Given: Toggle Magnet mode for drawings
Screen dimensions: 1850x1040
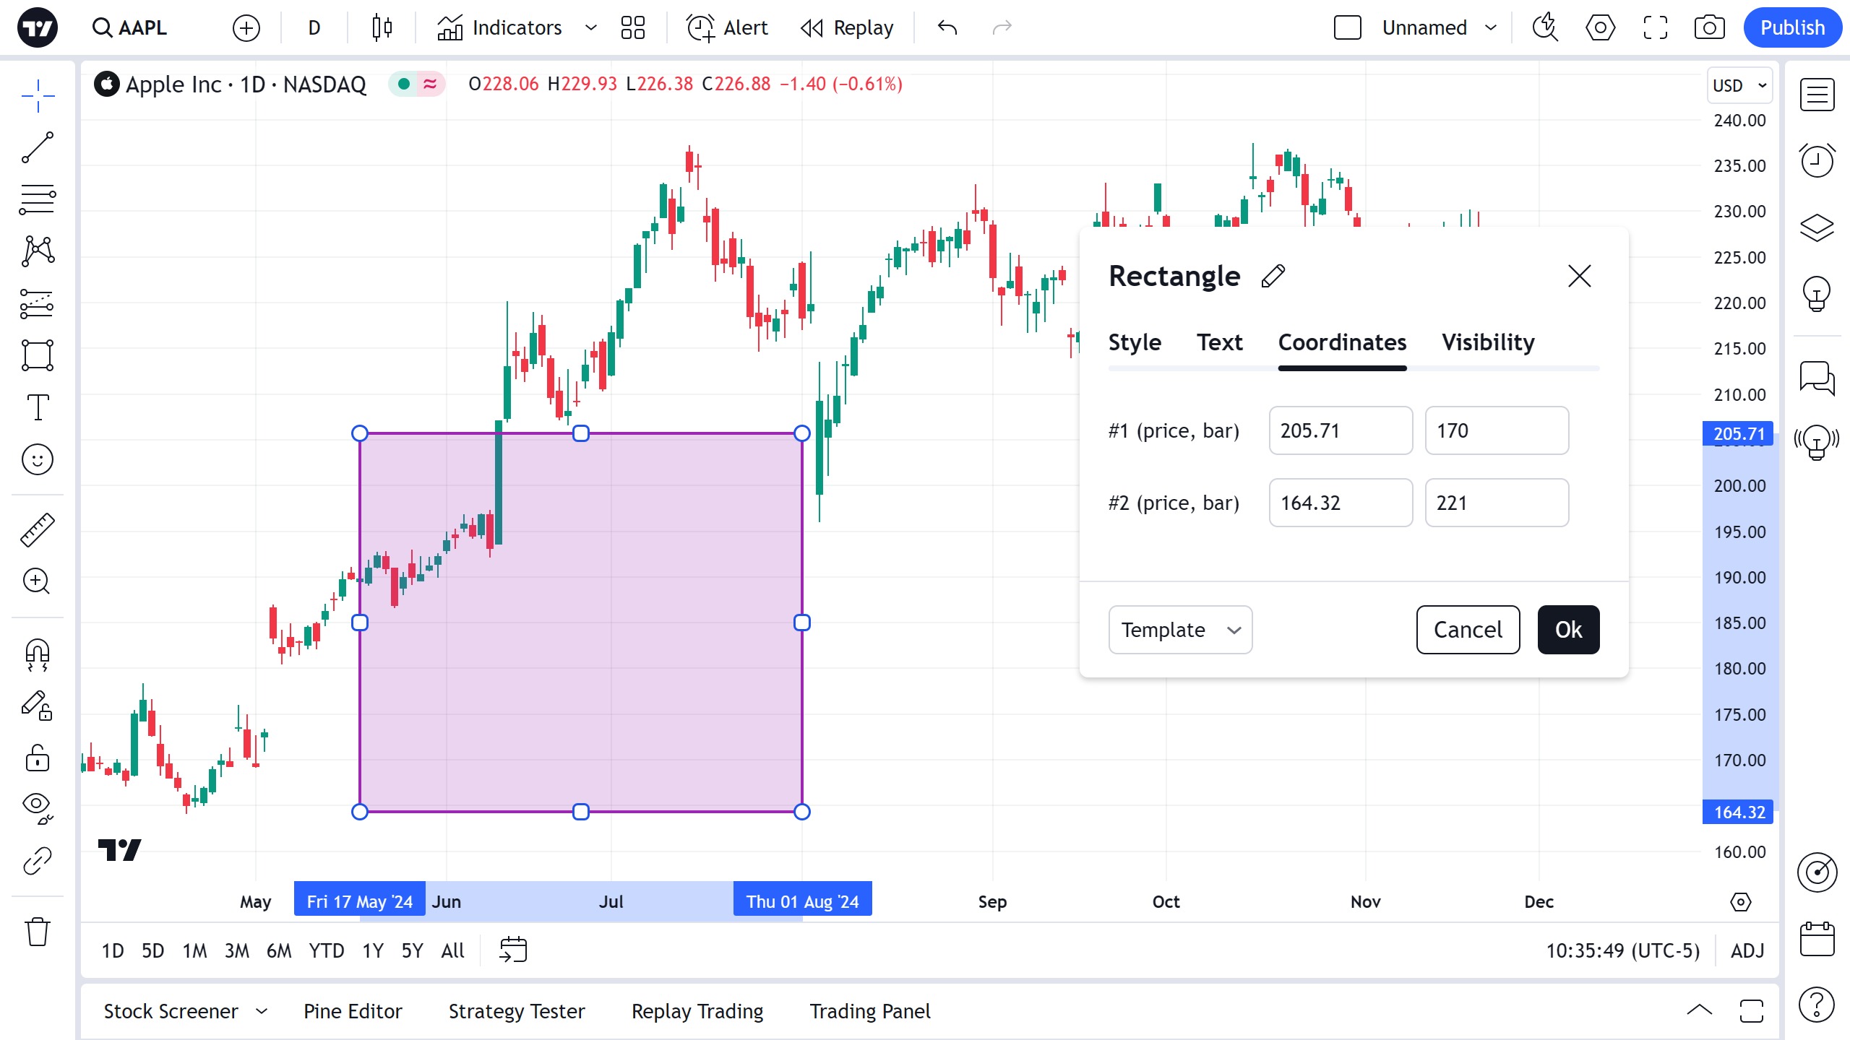Looking at the screenshot, I should (37, 654).
